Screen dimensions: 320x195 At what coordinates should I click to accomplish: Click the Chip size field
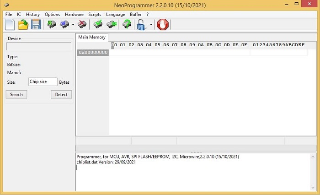click(x=43, y=82)
